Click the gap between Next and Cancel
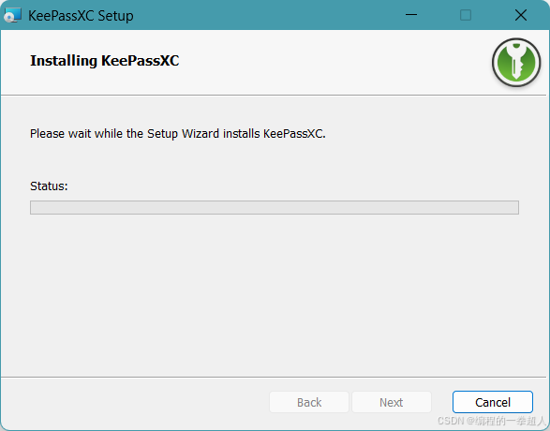 (x=442, y=402)
